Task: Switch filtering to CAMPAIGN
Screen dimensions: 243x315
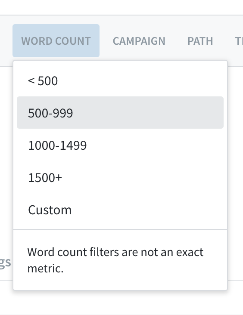Action: 139,41
